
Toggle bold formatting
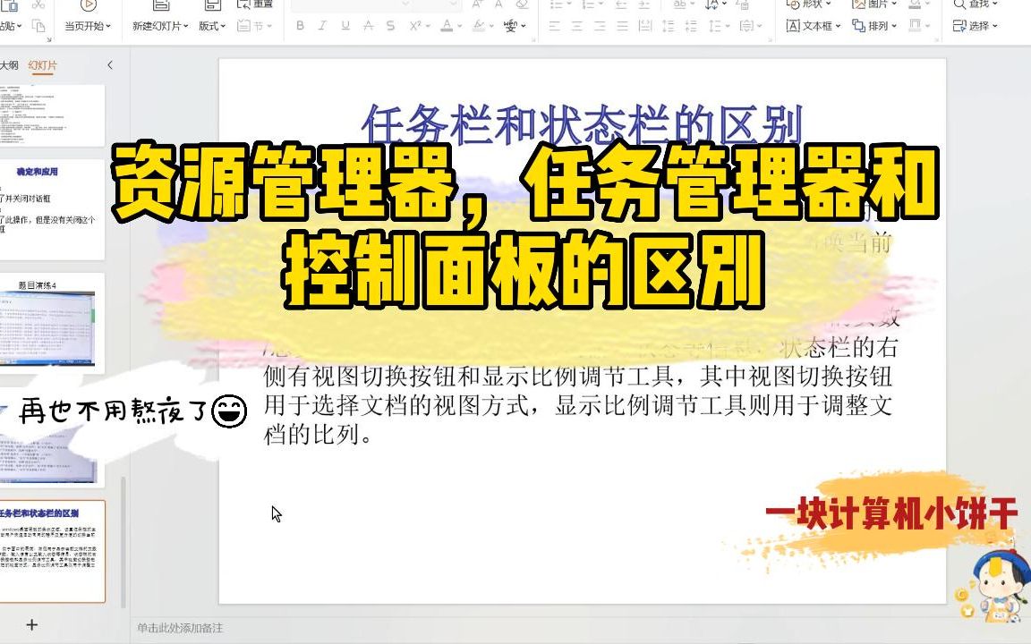coord(300,26)
